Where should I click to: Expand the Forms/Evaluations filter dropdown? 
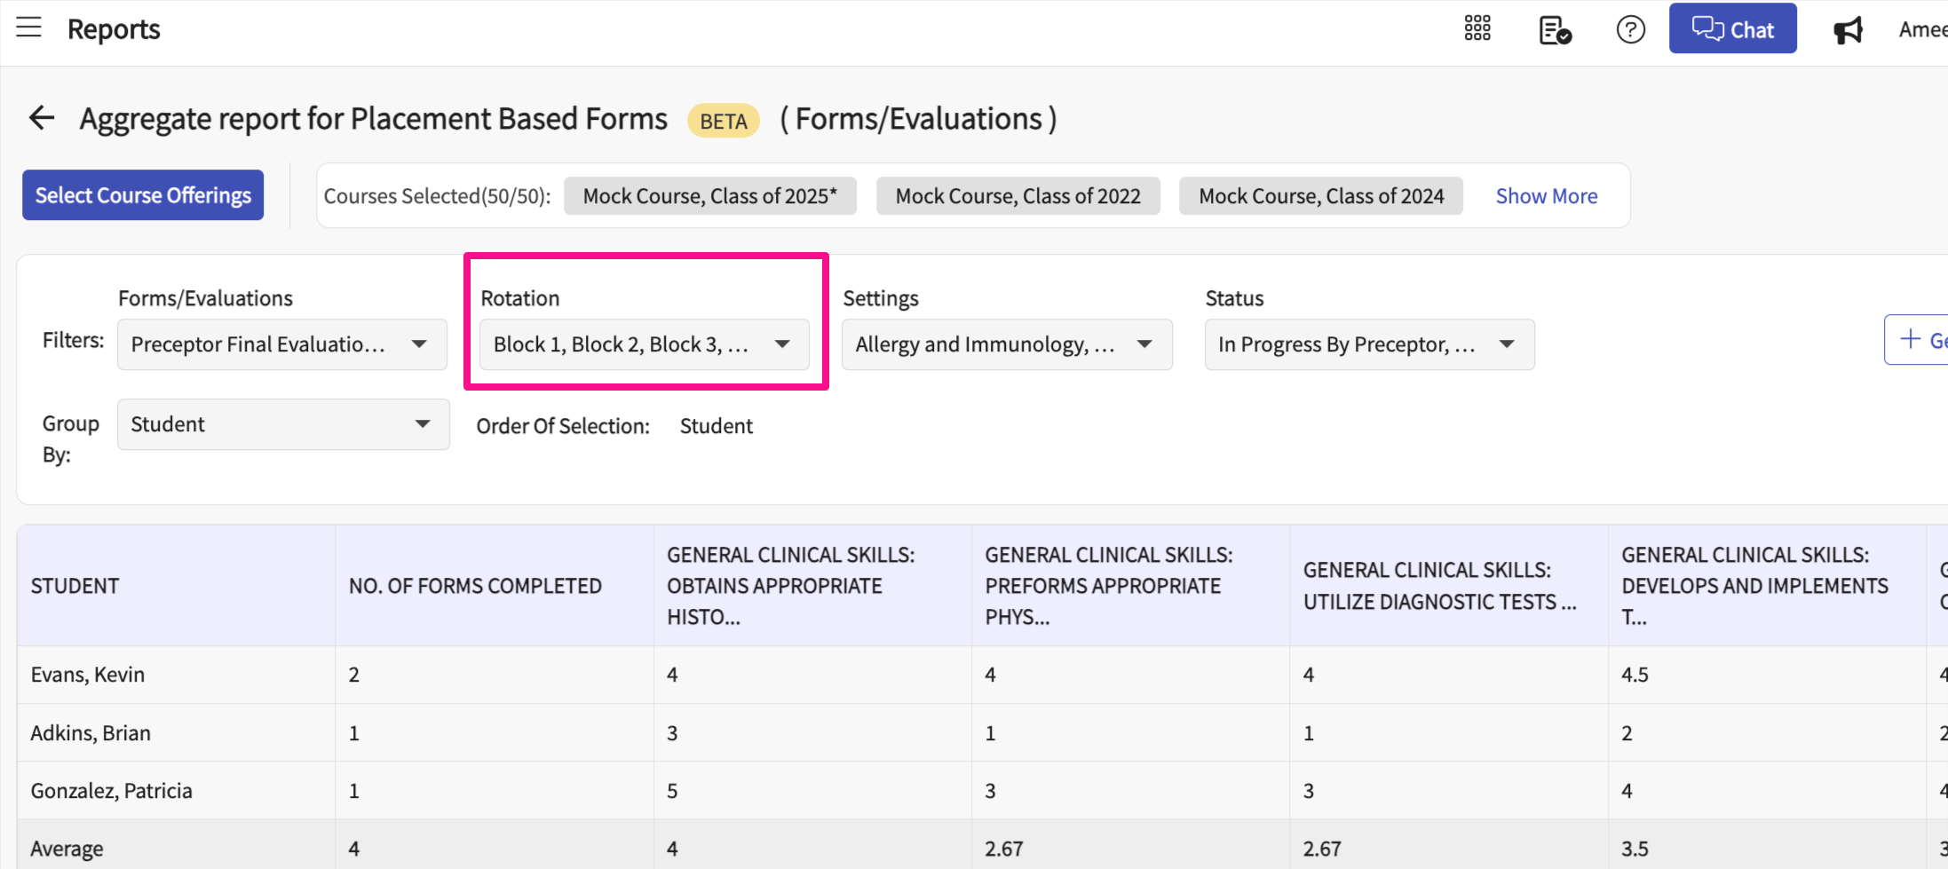pyautogui.click(x=281, y=344)
